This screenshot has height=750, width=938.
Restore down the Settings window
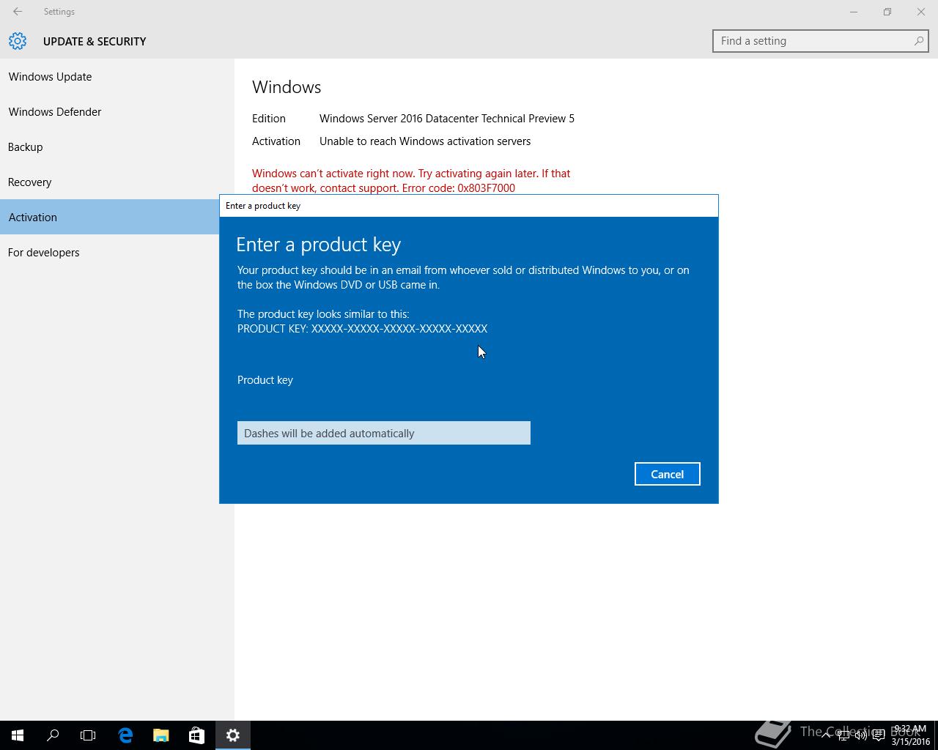tap(887, 12)
